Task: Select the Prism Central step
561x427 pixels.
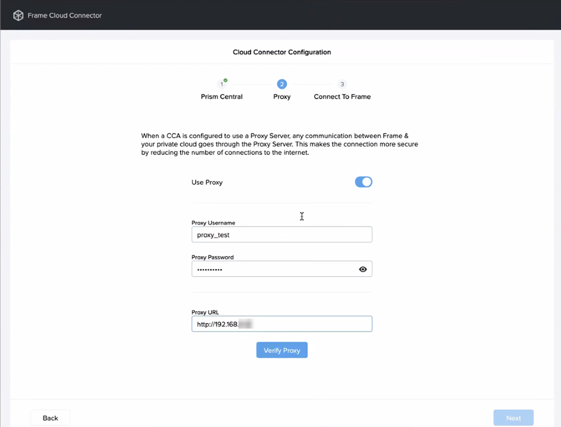Action: [x=221, y=96]
